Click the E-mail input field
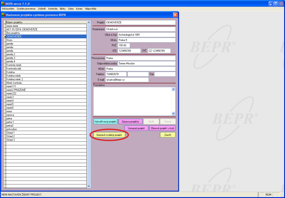This screenshot has height=198, width=285. pyautogui.click(x=127, y=80)
